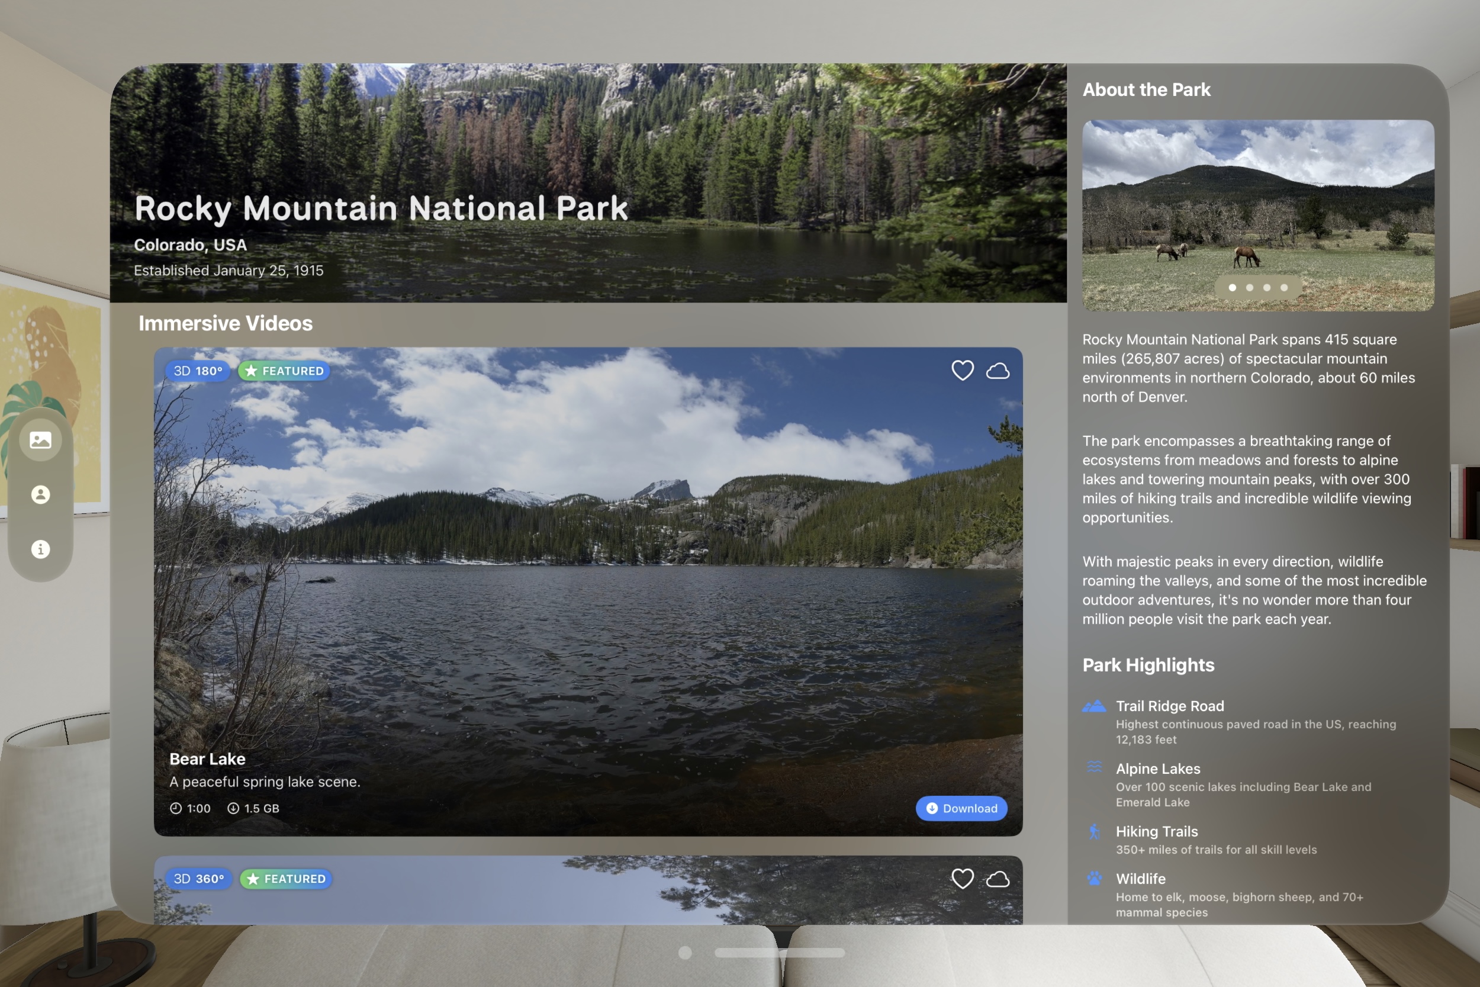Image resolution: width=1480 pixels, height=987 pixels.
Task: Click the 'About the Park' heading
Action: 1146,90
